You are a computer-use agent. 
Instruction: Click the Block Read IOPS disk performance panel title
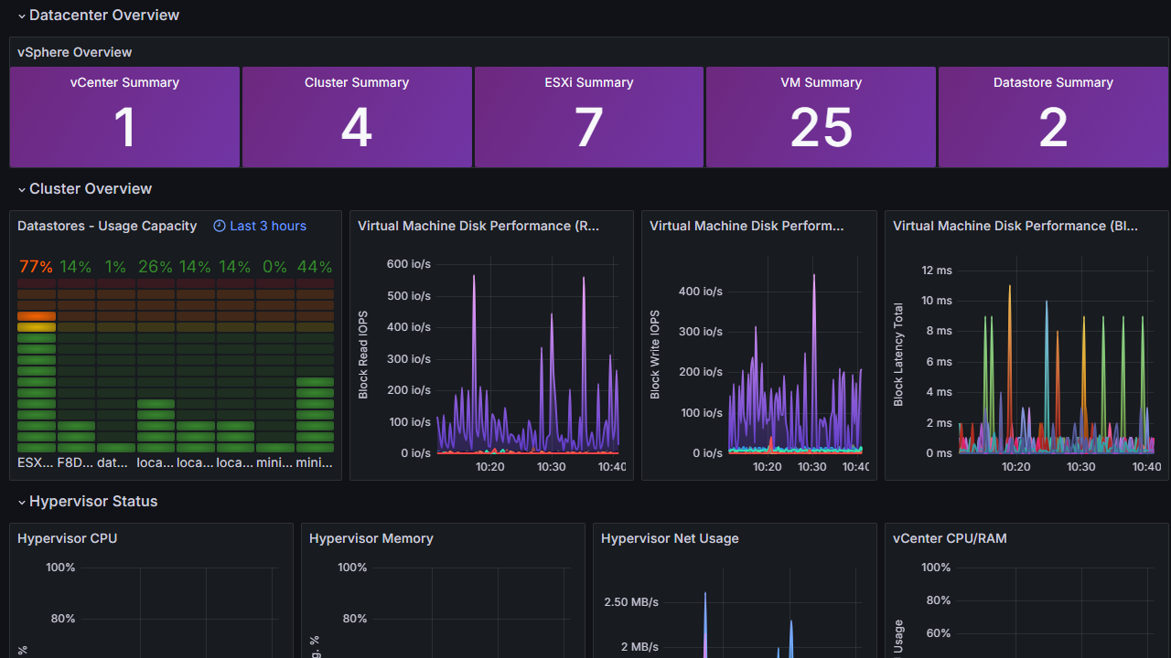click(x=478, y=226)
